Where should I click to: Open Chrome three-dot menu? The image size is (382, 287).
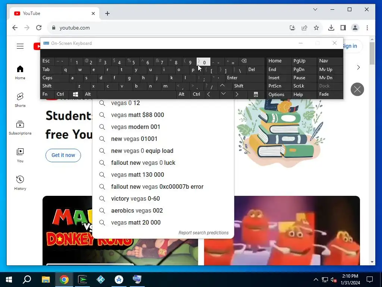[367, 28]
